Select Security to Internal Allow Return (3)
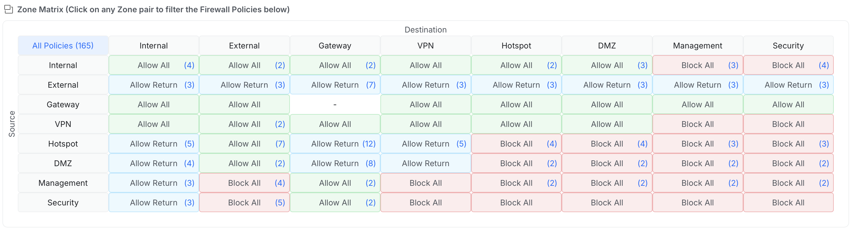The height and width of the screenshot is (233, 854). pyautogui.click(x=153, y=202)
